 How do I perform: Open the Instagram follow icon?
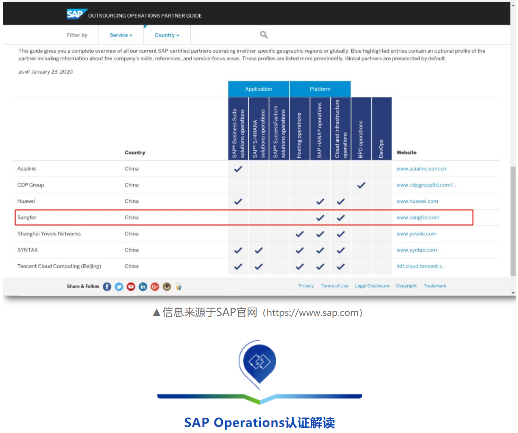click(167, 287)
